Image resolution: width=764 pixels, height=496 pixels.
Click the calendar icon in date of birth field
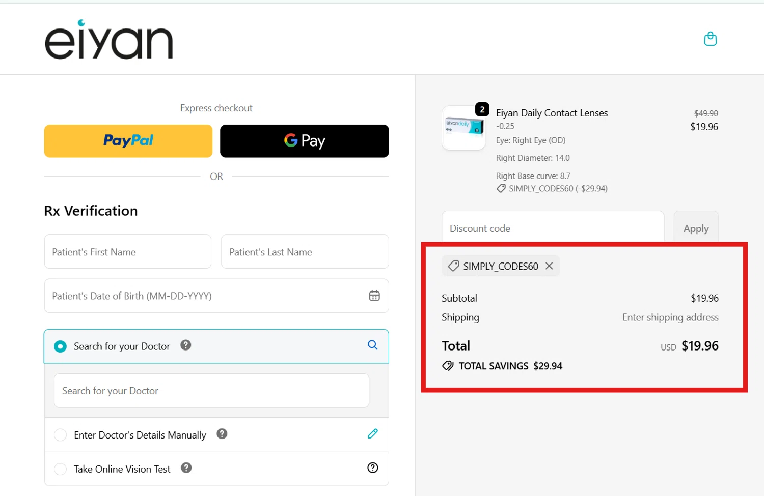[374, 296]
